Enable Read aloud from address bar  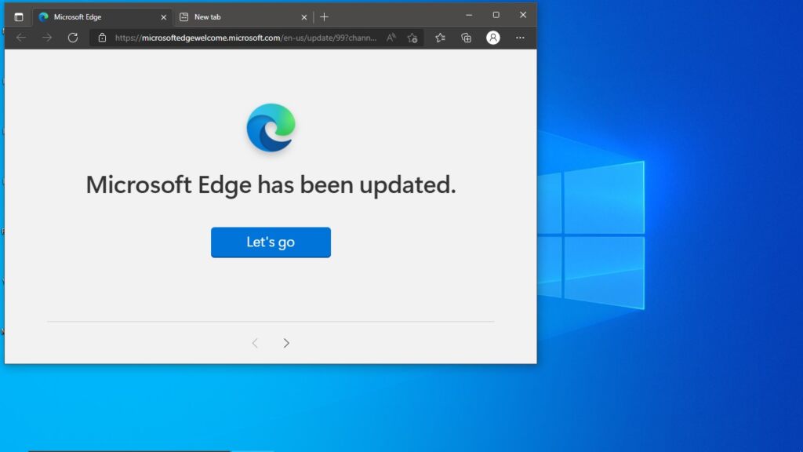pos(391,38)
